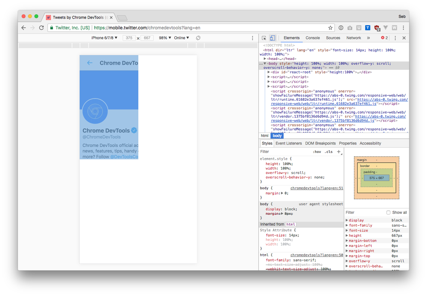Click the rotate device orientation icon
This screenshot has width=427, height=296.
(x=198, y=38)
